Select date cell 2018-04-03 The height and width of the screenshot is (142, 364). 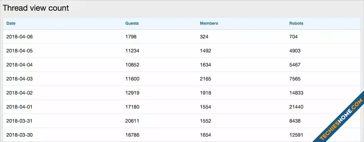pos(19,79)
